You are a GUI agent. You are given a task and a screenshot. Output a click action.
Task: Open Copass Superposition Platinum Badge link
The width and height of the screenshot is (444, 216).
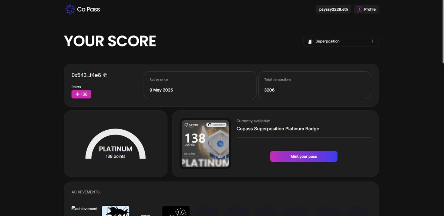click(x=278, y=128)
